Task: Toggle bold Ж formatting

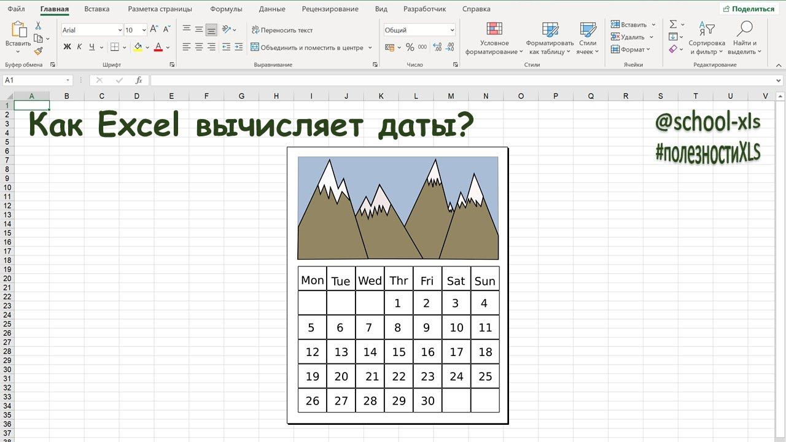Action: (68, 47)
